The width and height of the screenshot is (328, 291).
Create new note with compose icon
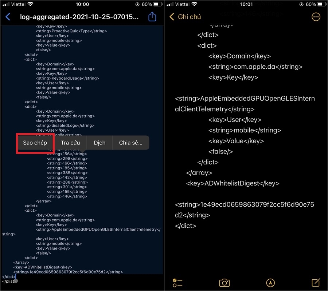tap(316, 283)
